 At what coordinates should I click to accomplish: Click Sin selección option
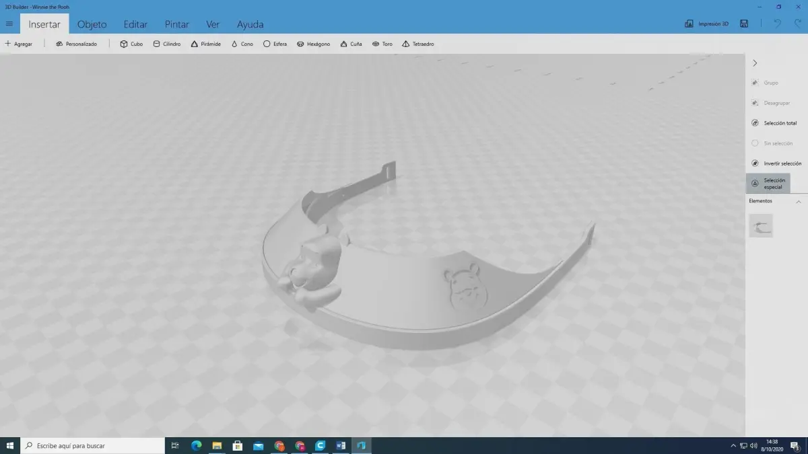click(772, 143)
